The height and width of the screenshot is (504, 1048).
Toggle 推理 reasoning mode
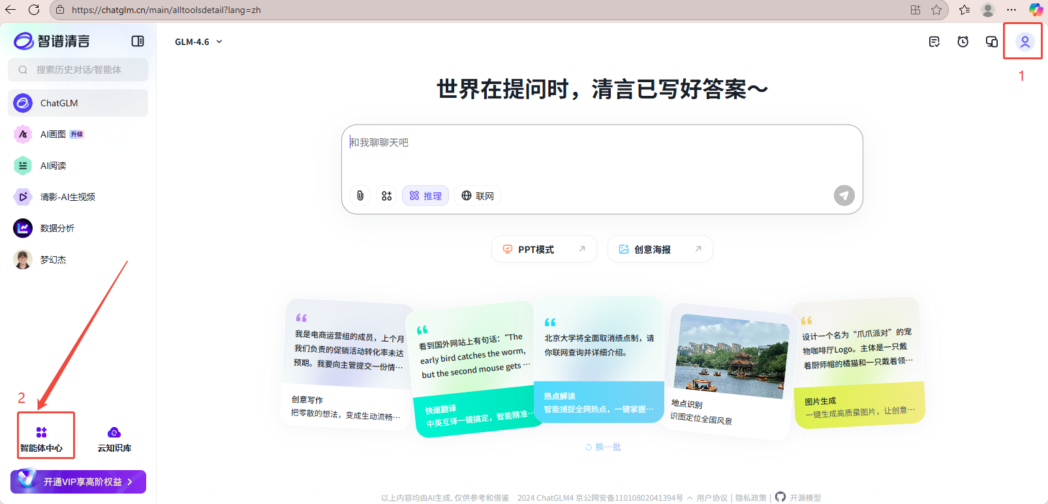(425, 196)
